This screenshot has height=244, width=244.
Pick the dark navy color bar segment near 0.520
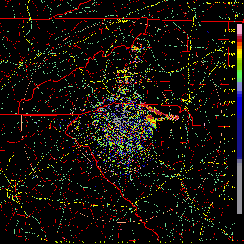[x=239, y=139]
